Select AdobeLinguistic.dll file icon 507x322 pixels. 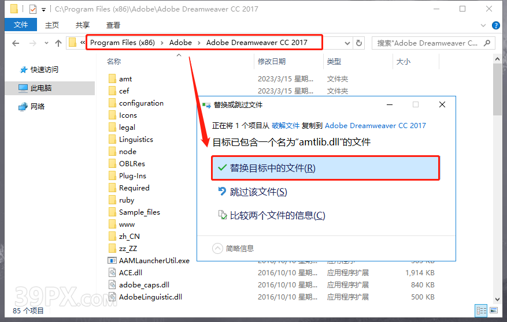click(x=112, y=297)
